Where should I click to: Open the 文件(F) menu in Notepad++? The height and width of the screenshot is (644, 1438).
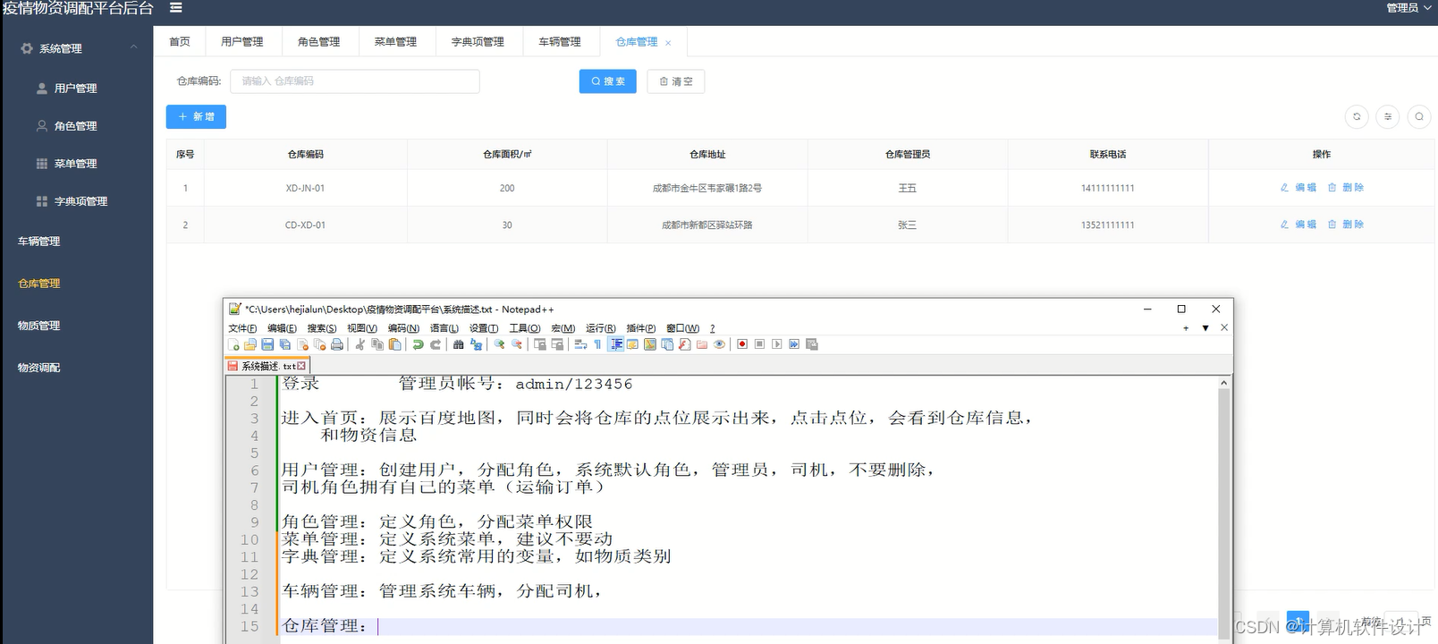[x=242, y=328]
